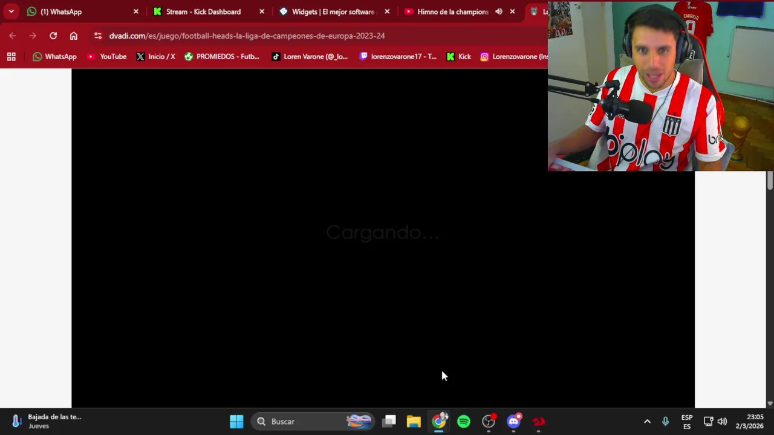Open Spotify from the taskbar
The width and height of the screenshot is (774, 435).
[x=464, y=421]
